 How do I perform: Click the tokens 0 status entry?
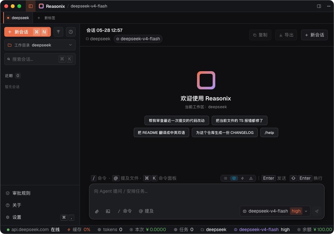coord(110,229)
